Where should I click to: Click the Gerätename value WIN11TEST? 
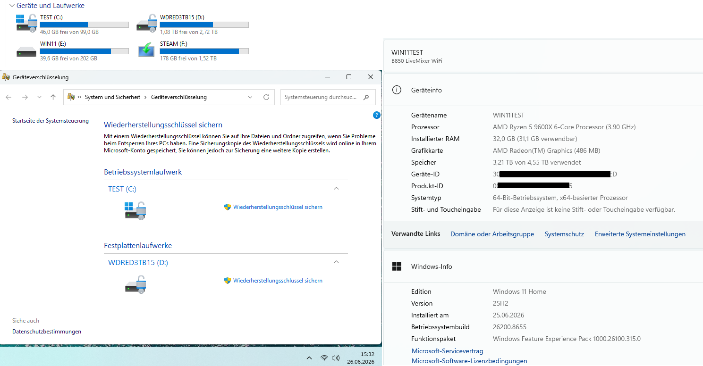click(508, 115)
